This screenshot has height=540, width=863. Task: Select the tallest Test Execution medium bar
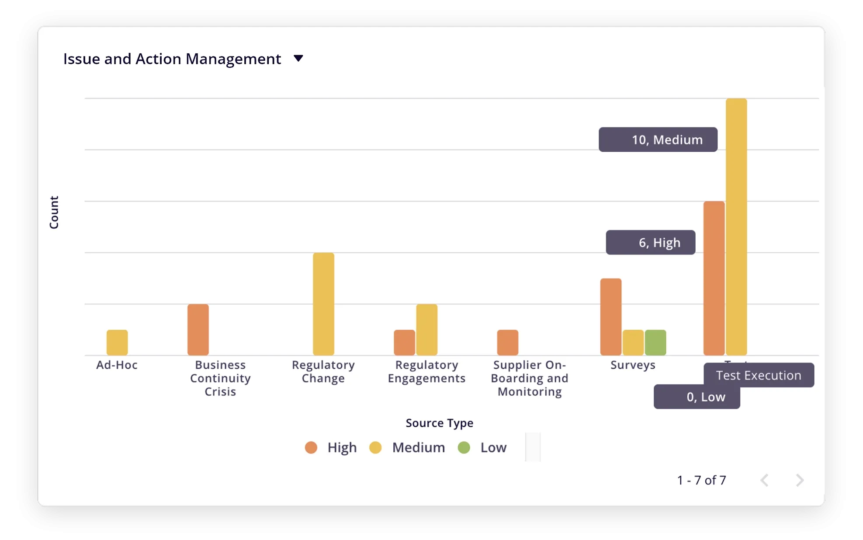[x=736, y=226]
